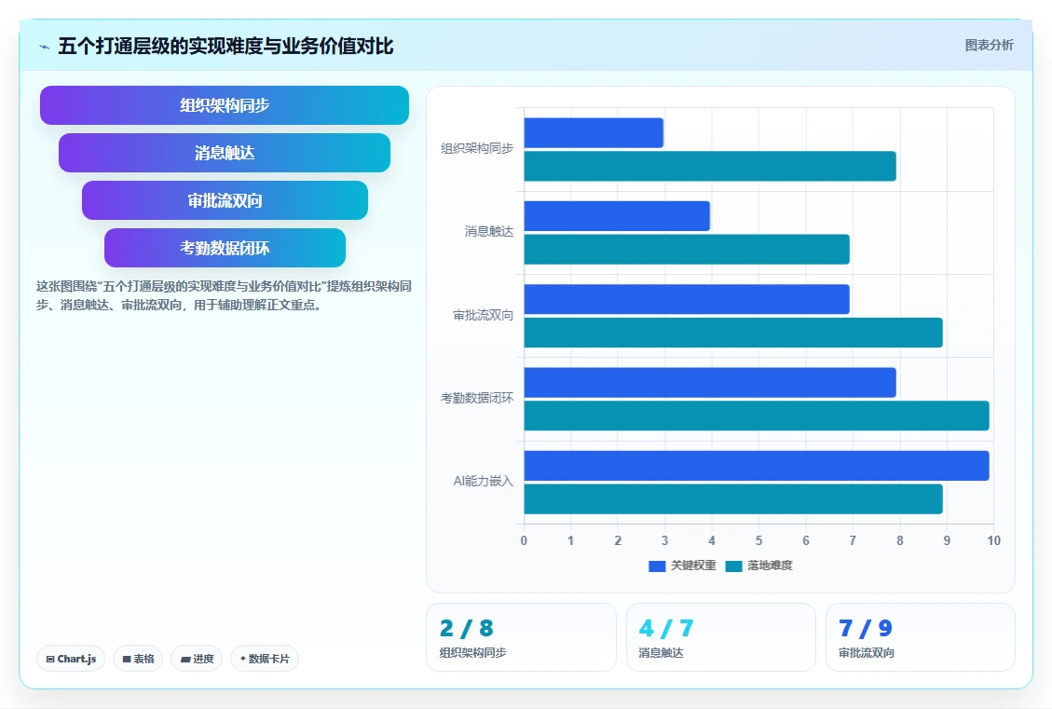Viewport: 1052px width, 709px height.
Task: Toggle the 关键权重 legend item
Action: coord(682,566)
